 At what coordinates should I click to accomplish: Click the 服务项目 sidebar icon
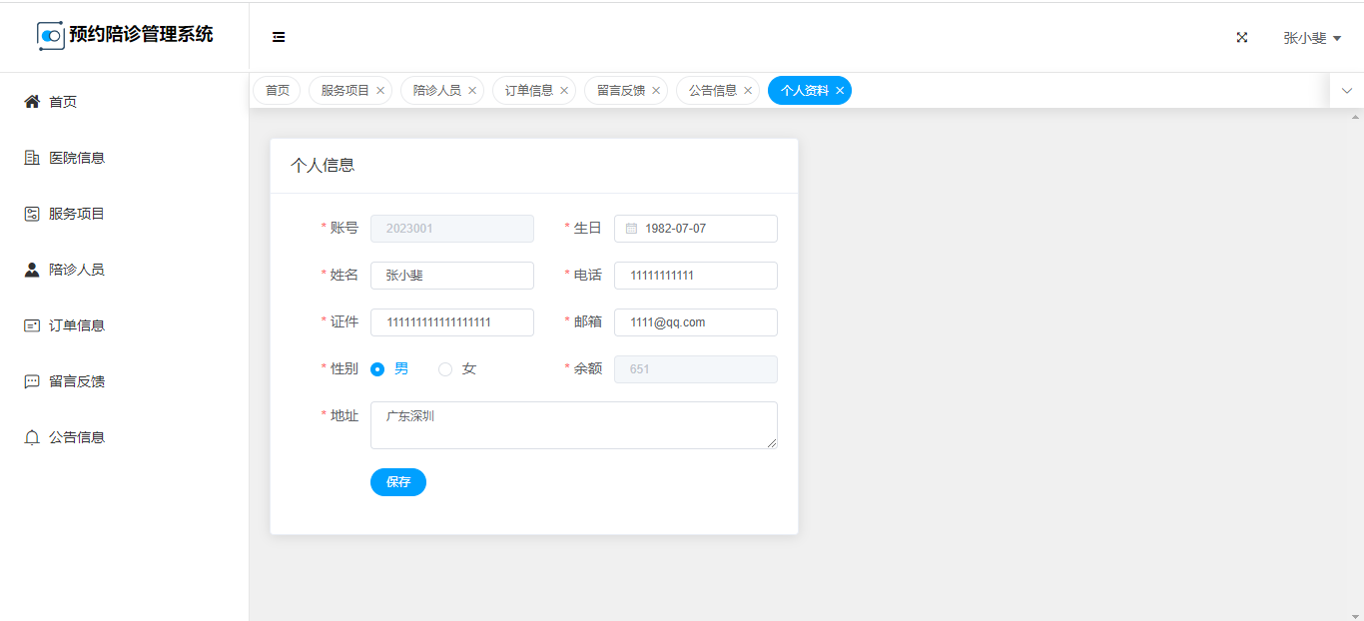(32, 214)
